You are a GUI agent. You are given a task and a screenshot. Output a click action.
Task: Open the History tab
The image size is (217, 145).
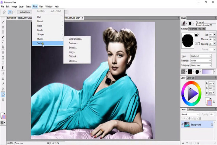pyautogui.click(x=191, y=109)
